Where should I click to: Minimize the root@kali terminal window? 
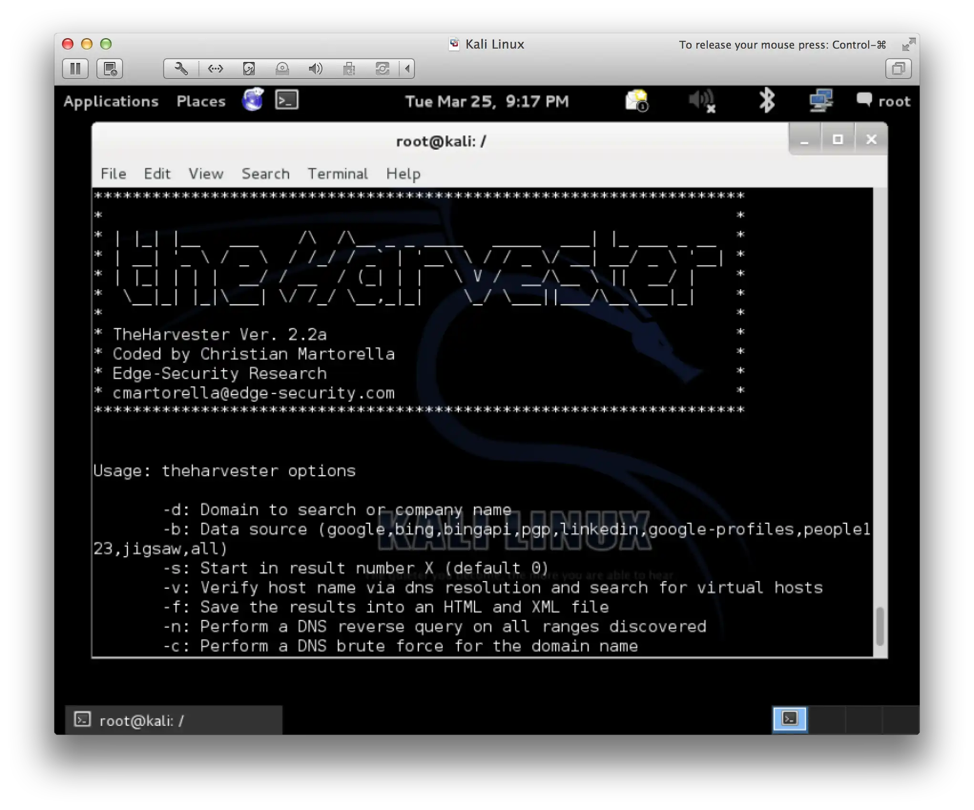point(805,139)
